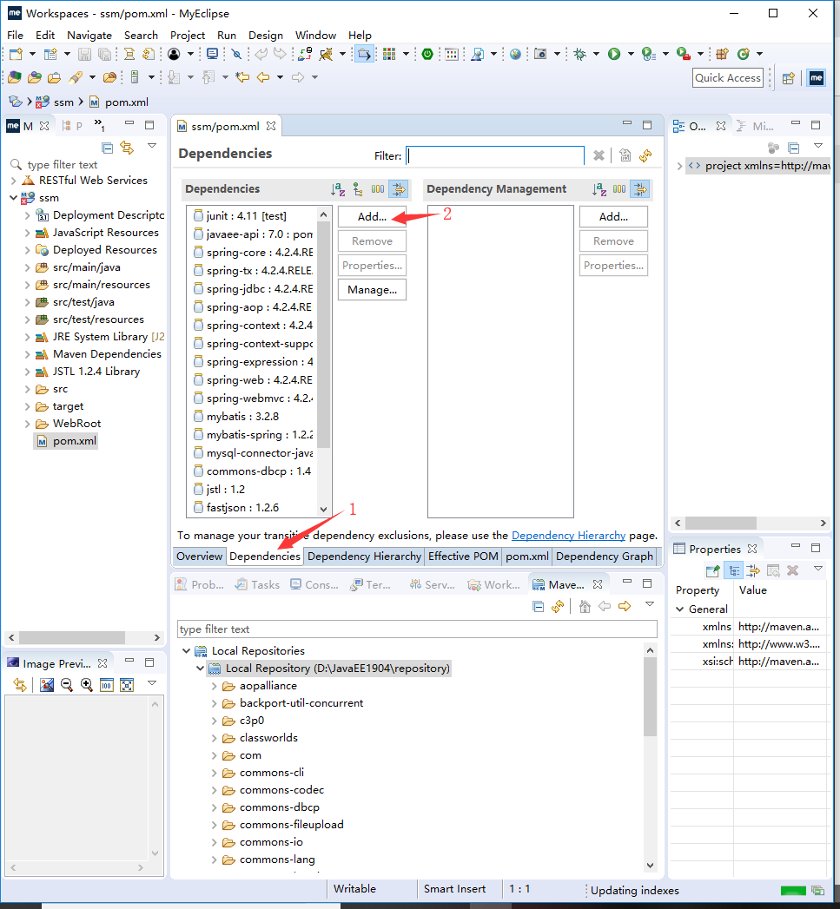Toggle Show Categories in Properties view
The height and width of the screenshot is (909, 840).
[734, 570]
